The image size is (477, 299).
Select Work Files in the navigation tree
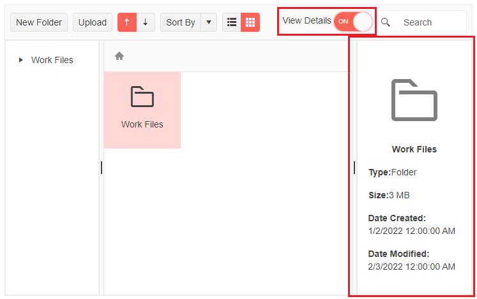coord(52,60)
